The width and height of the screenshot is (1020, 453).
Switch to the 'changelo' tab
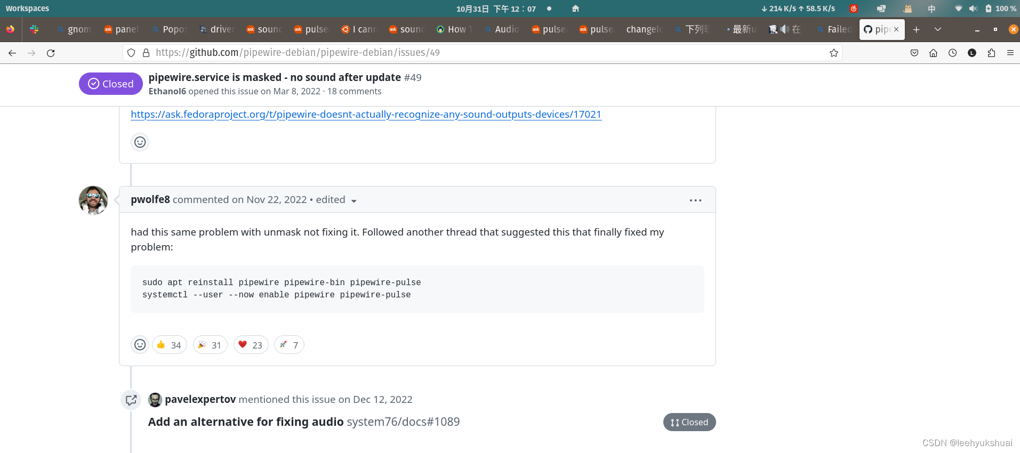(644, 29)
